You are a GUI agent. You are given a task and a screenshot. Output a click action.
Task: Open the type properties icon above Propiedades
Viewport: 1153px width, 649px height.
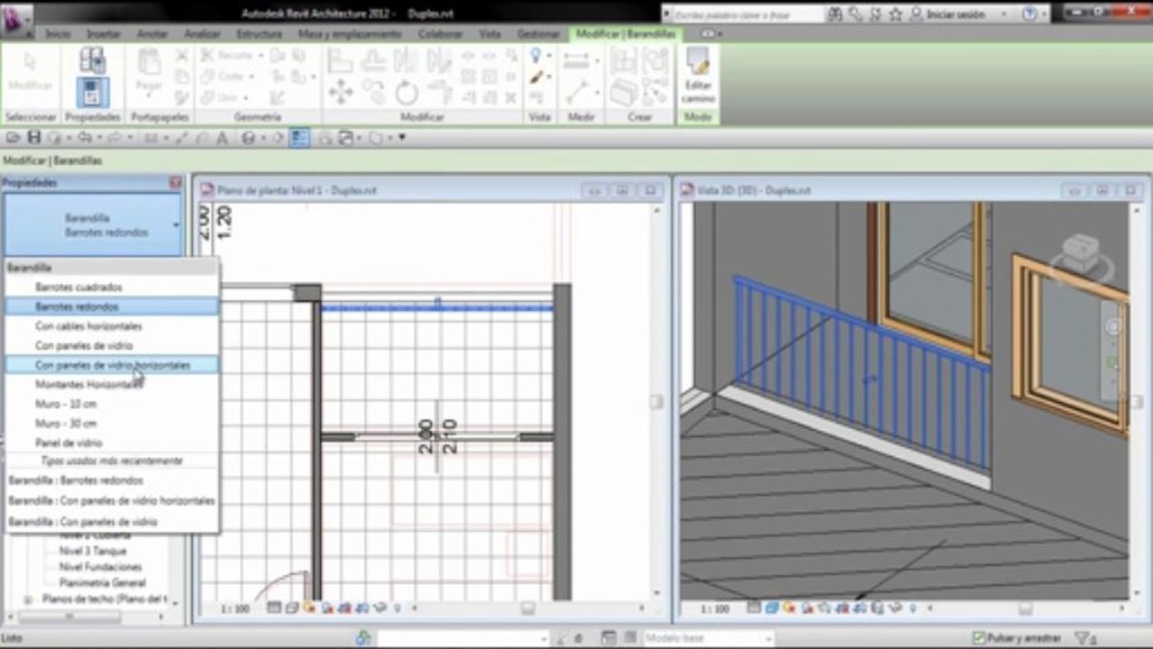pos(92,60)
